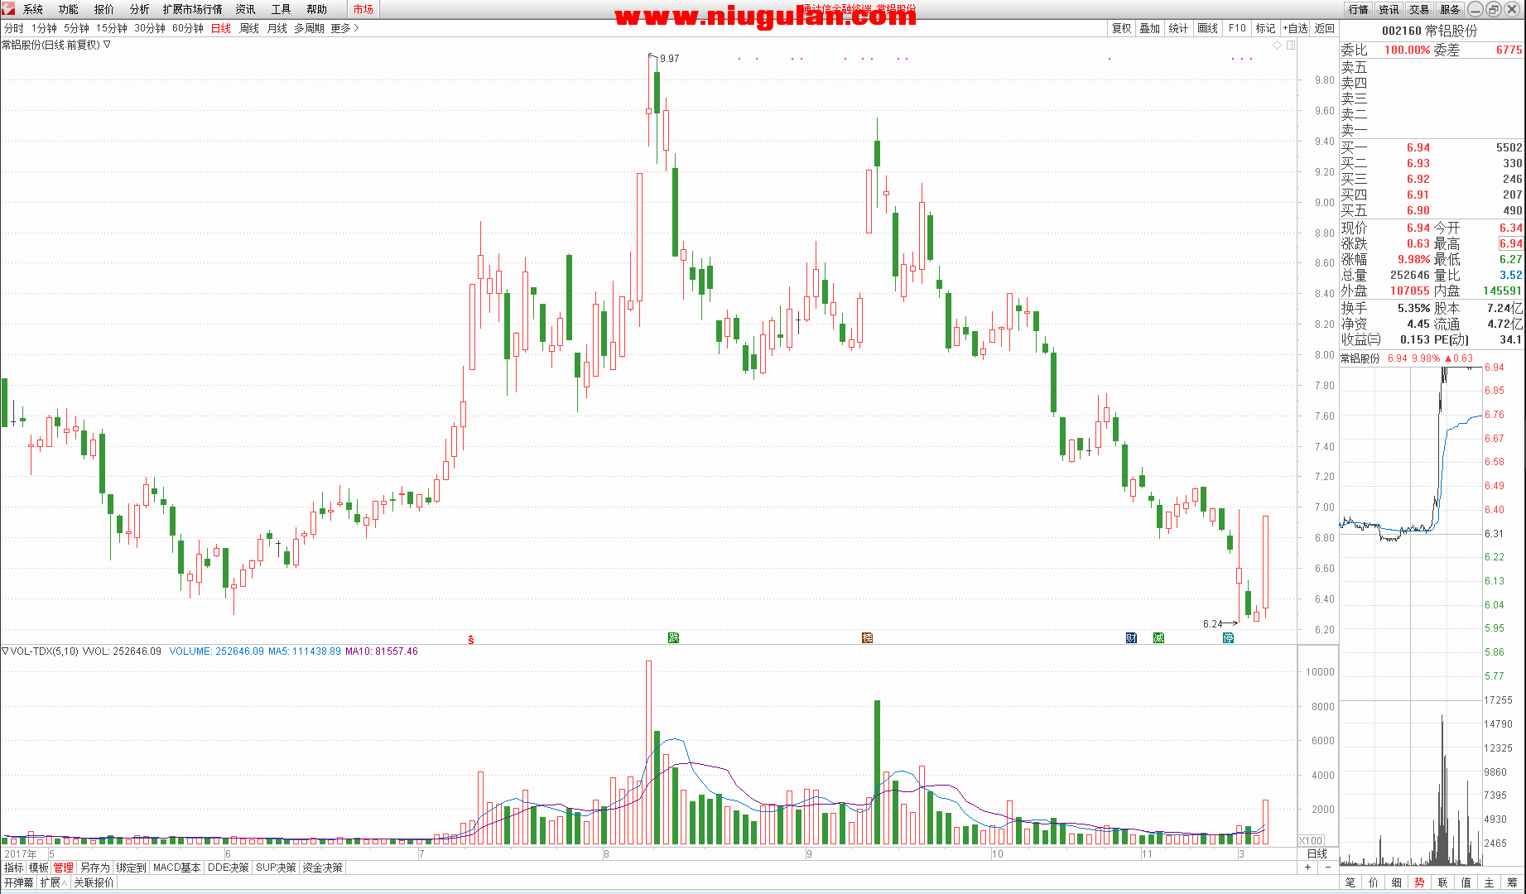Click the red S marker below the chart
The image size is (1526, 894).
tap(471, 640)
